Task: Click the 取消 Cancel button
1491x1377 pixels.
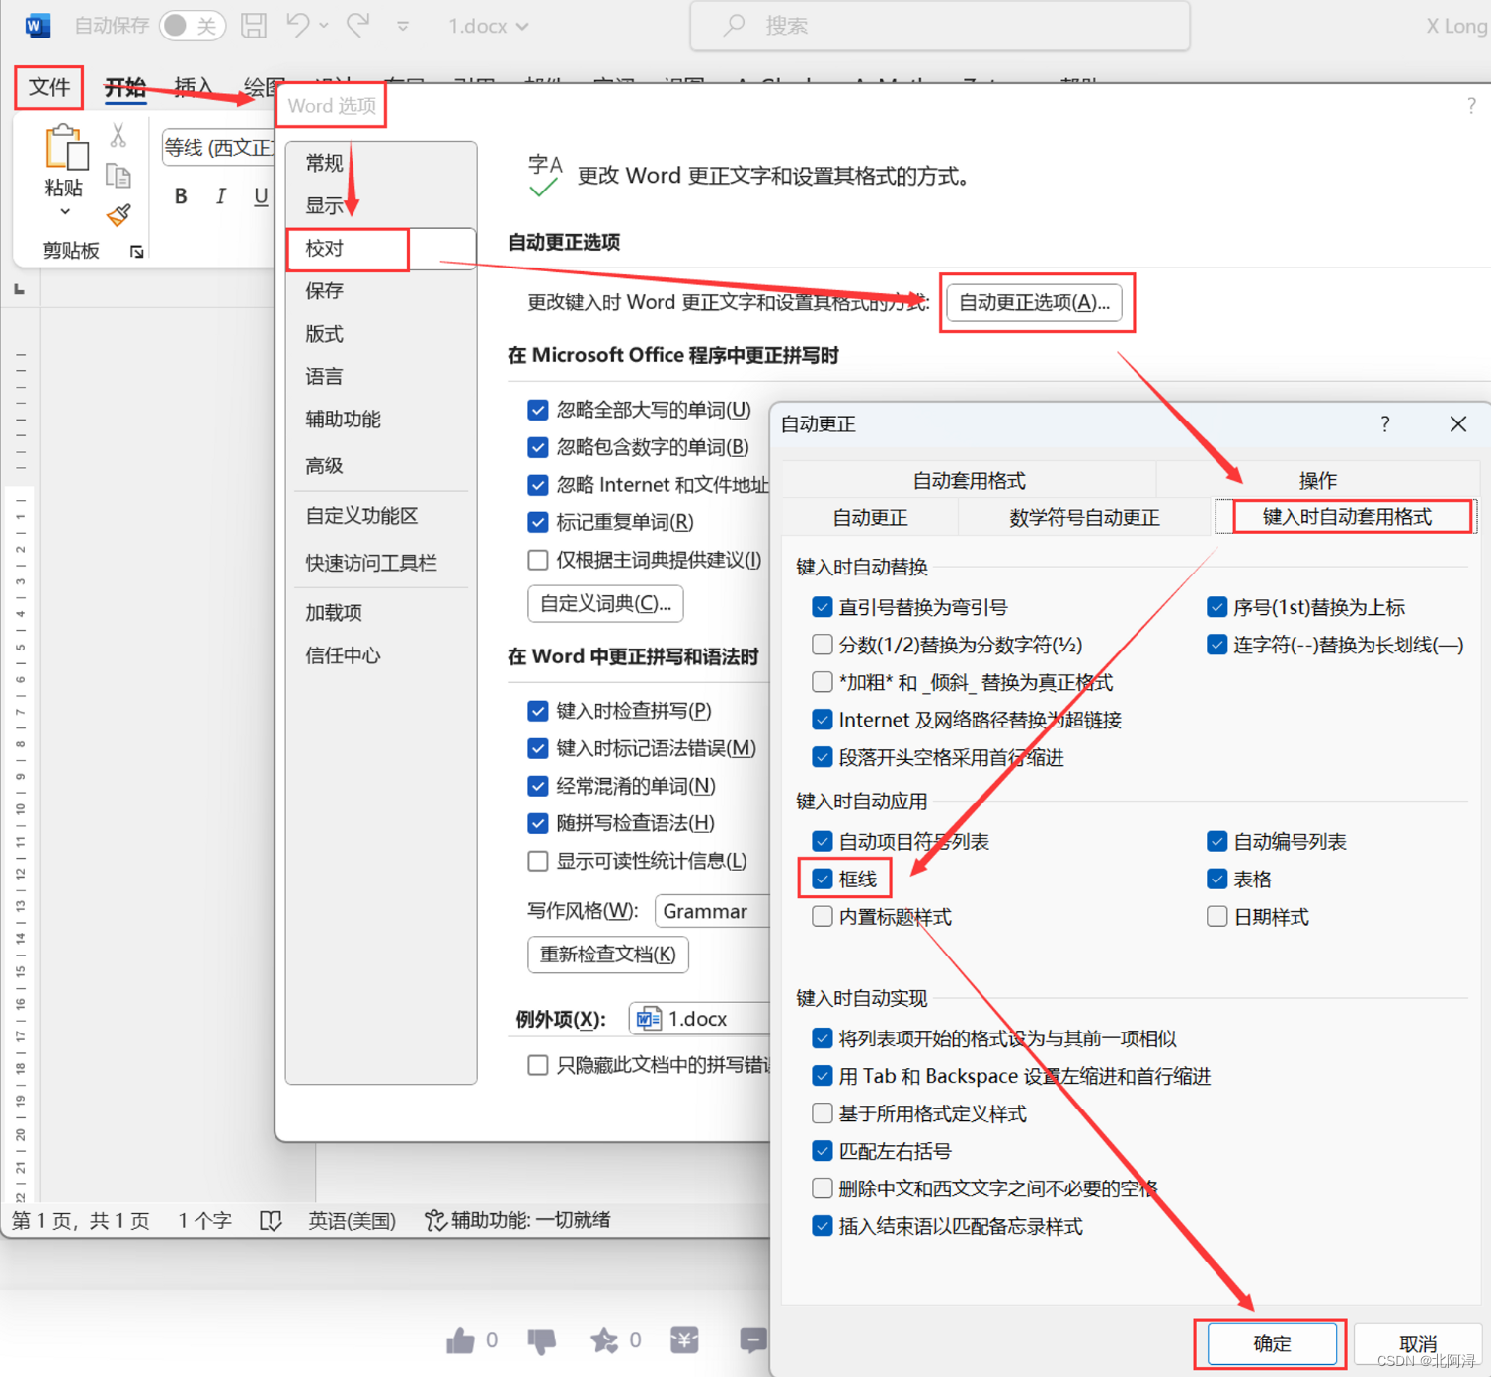Action: [1418, 1343]
